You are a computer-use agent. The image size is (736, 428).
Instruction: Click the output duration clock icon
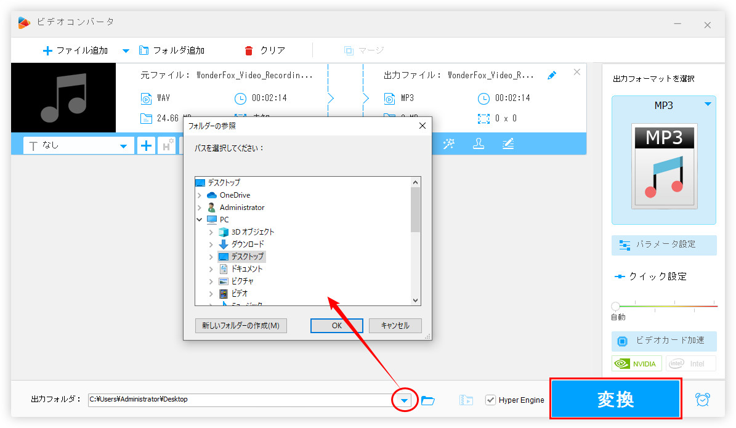pos(483,99)
